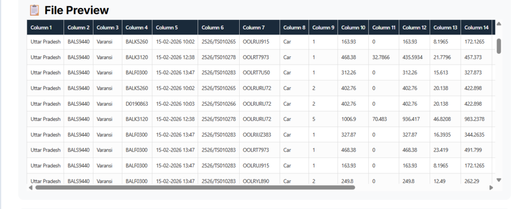This screenshot has width=520, height=209.
Task: Select the Column 9 header
Action: (x=323, y=27)
